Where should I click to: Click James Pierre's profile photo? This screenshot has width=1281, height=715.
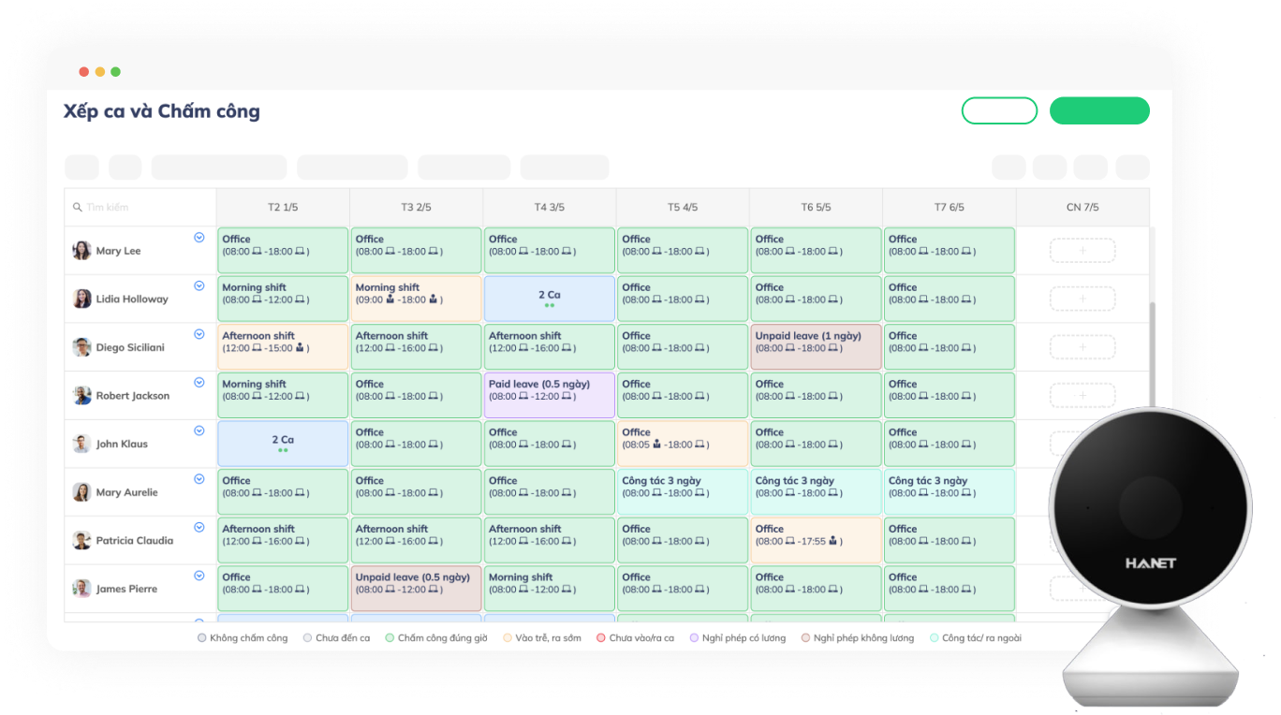82,589
